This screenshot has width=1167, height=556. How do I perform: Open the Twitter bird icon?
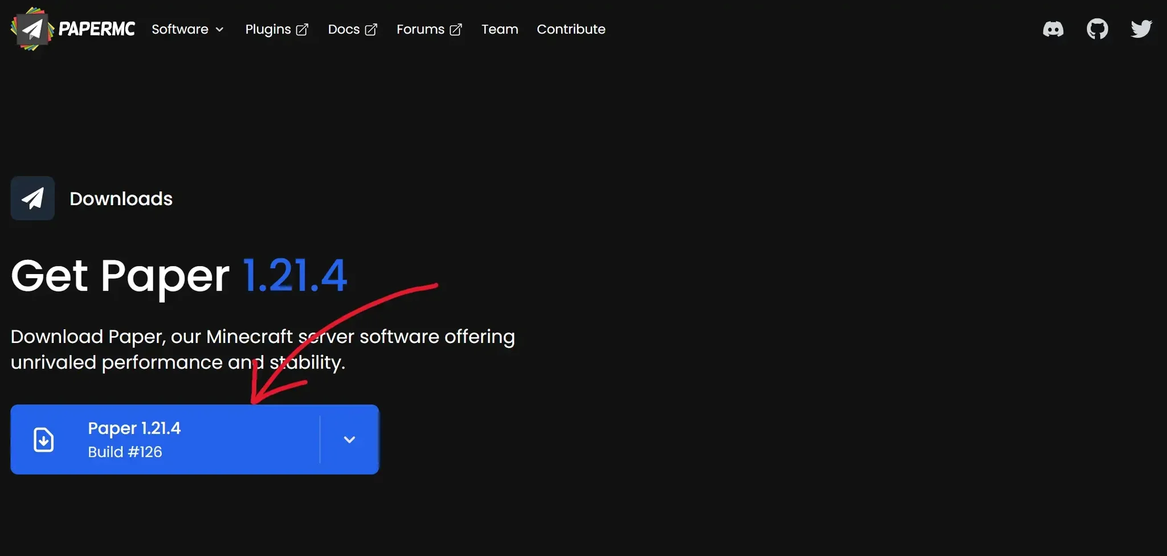coord(1141,29)
